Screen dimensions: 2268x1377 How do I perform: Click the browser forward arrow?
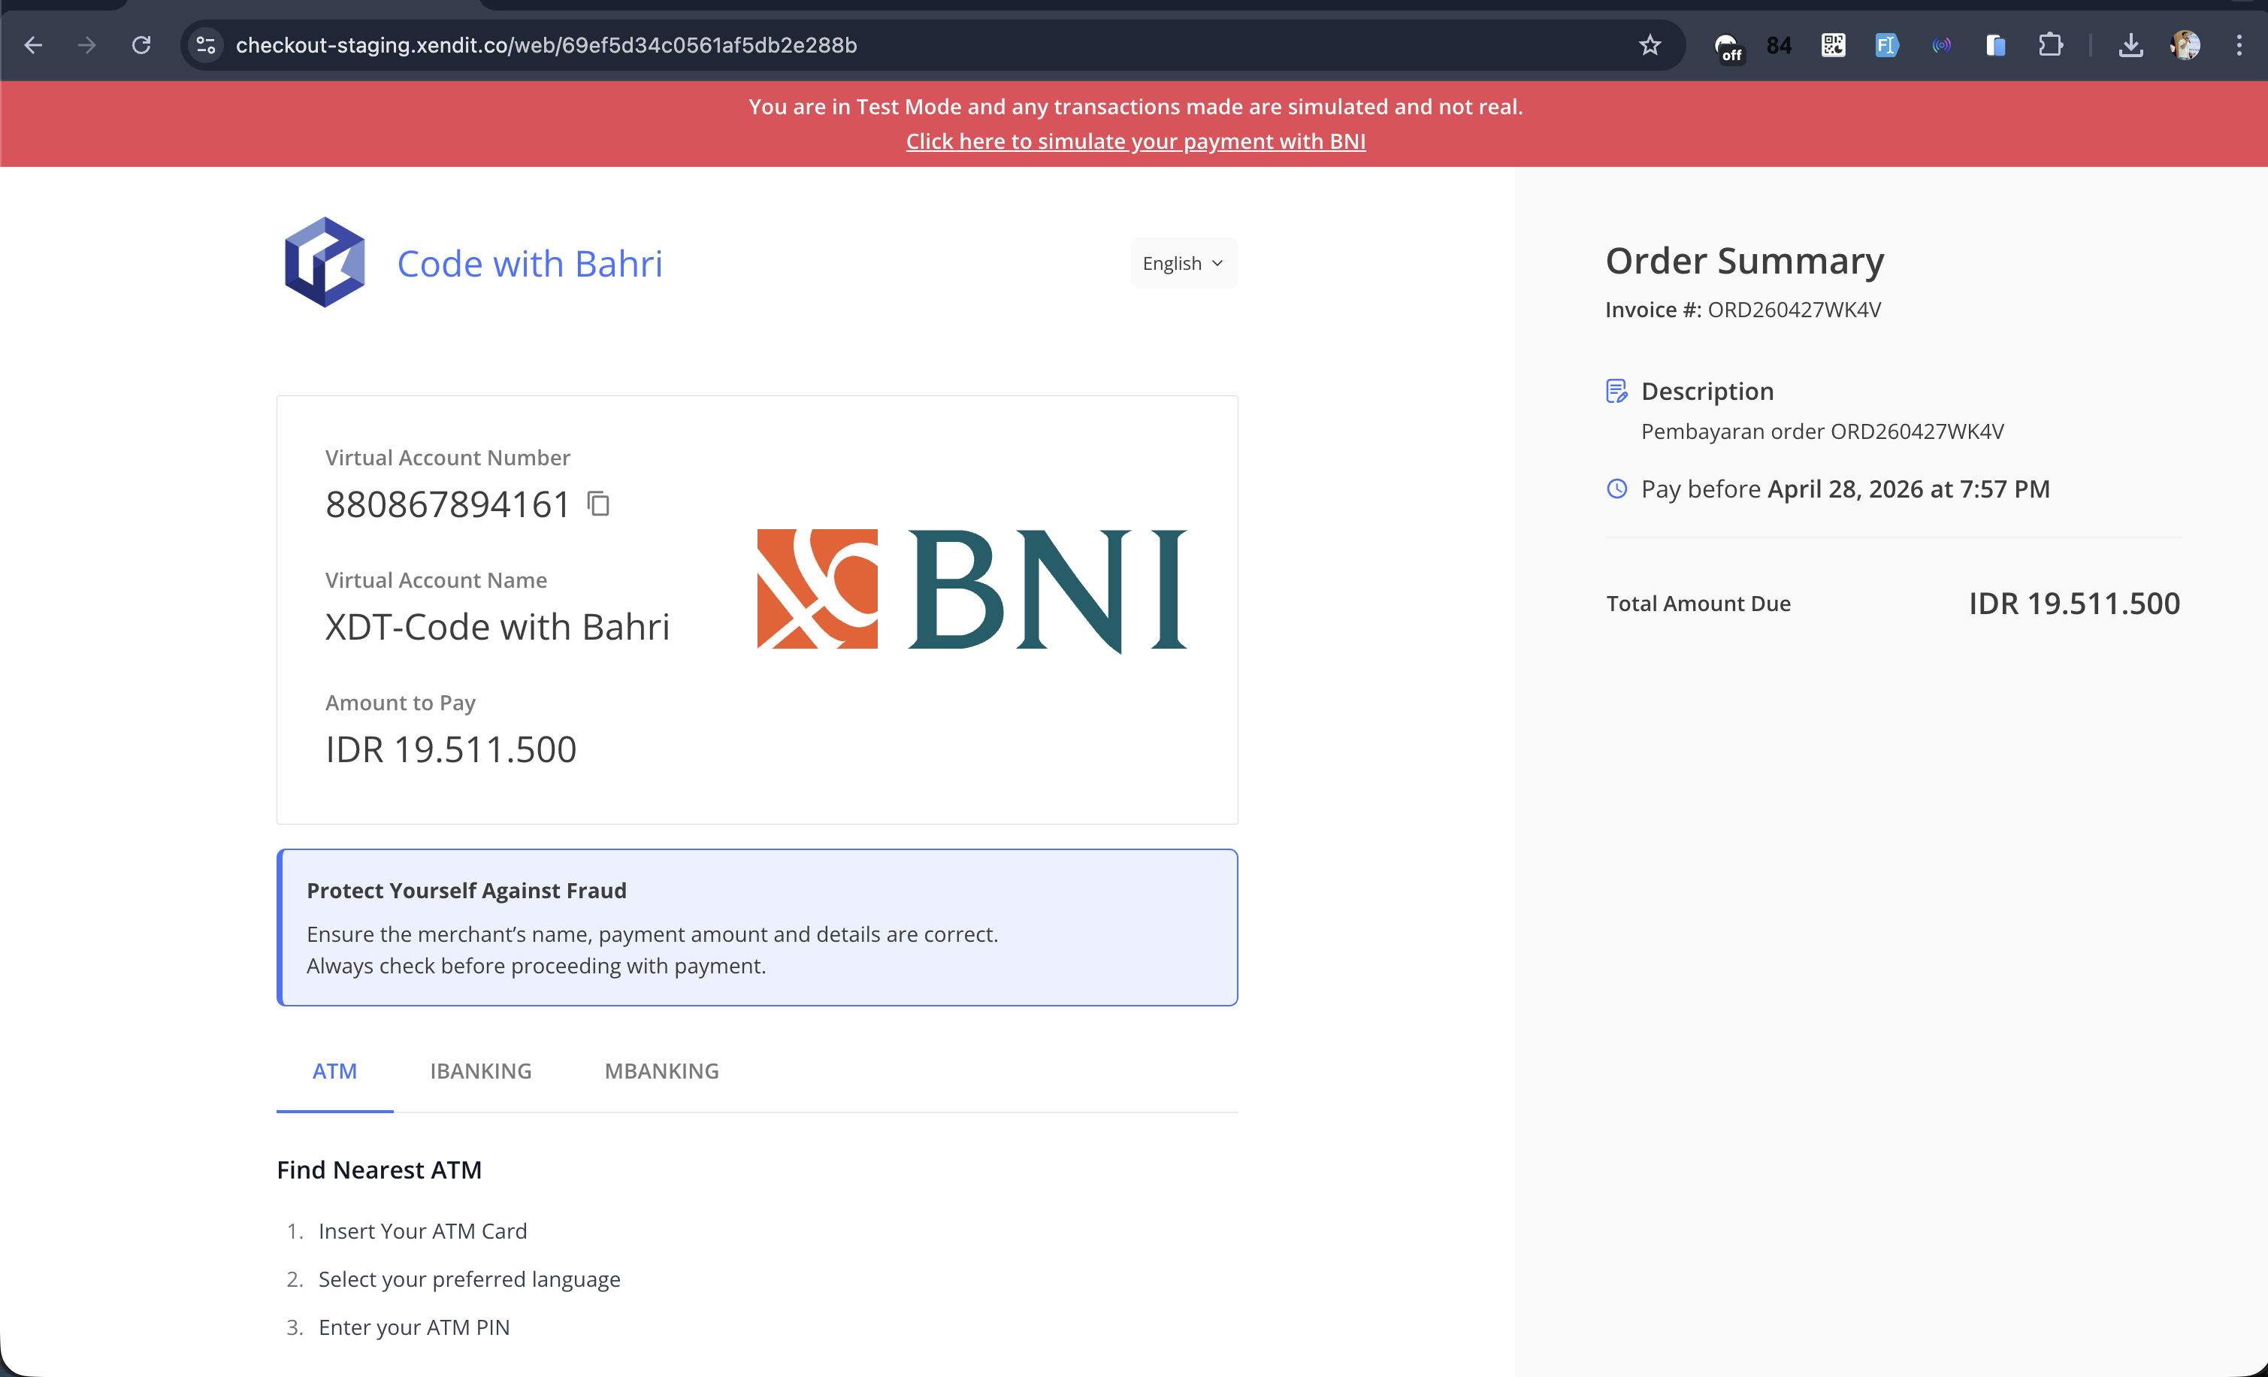[86, 45]
